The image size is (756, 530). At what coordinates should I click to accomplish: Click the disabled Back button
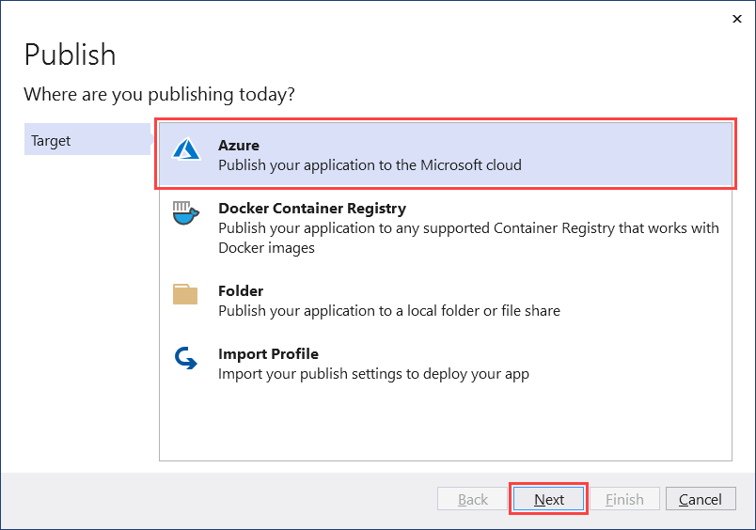pyautogui.click(x=472, y=499)
